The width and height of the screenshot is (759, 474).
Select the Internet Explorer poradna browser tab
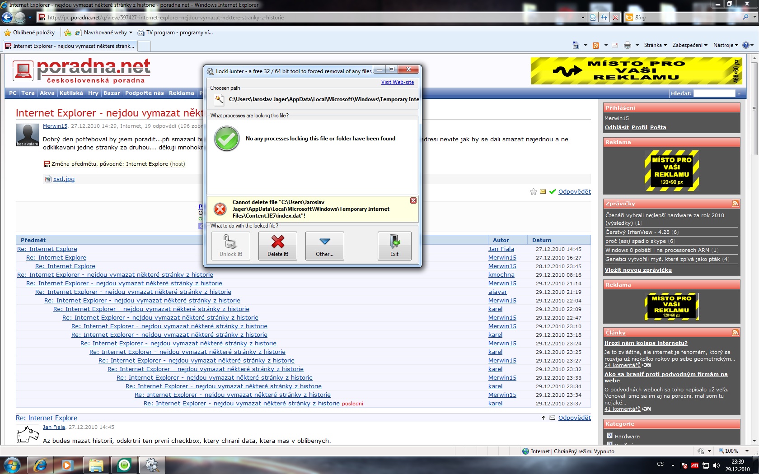[x=70, y=46]
